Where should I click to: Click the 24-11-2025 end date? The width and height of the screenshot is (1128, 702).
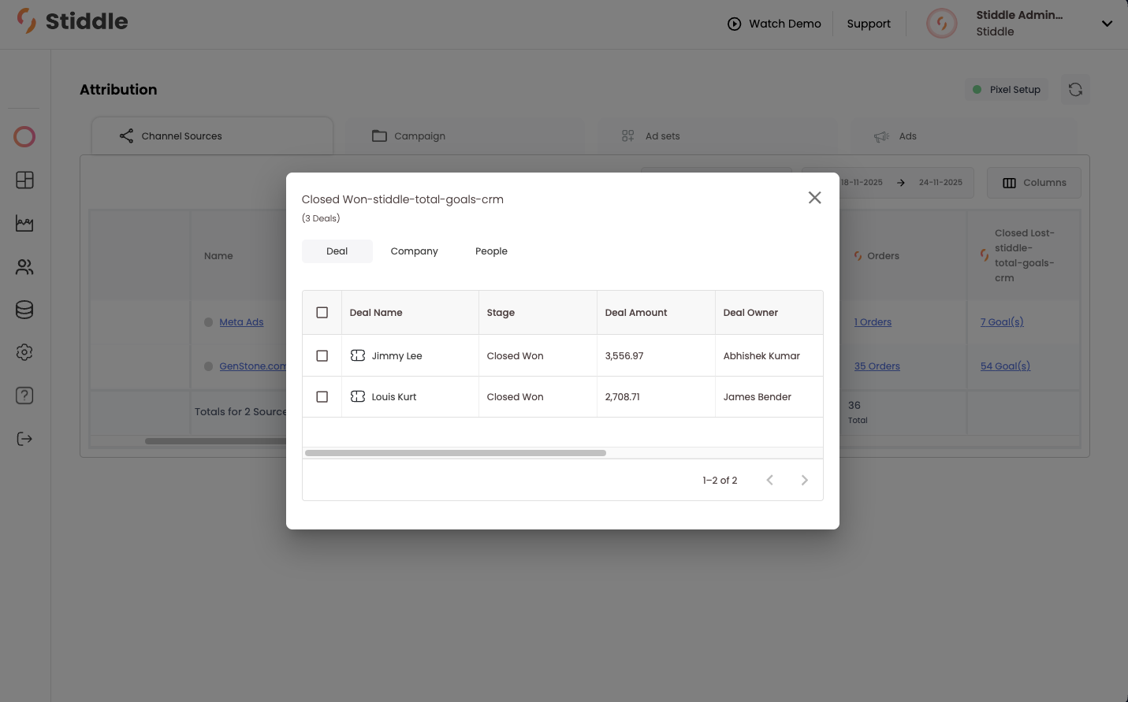940,183
